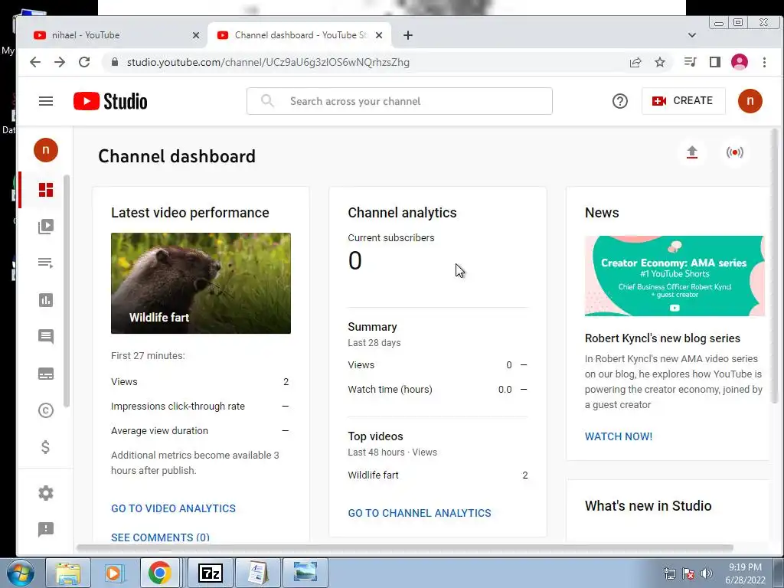Screen dimensions: 784x588
Task: Open GO TO CHANNEL ANALYTICS link
Action: click(x=420, y=513)
